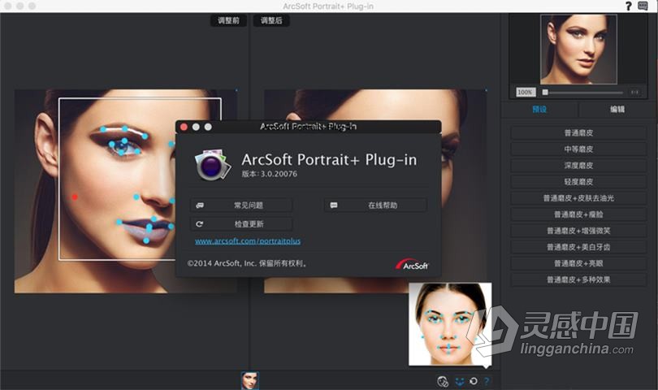Image resolution: width=658 pixels, height=390 pixels.
Task: Click the key points example face thumbnail
Action: [450, 323]
